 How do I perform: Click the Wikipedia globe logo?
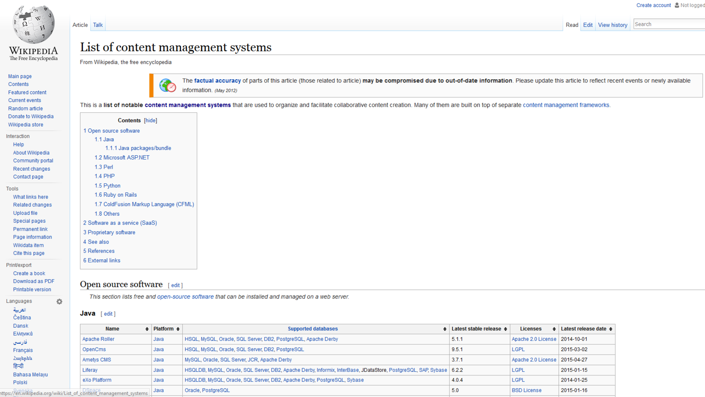(33, 25)
